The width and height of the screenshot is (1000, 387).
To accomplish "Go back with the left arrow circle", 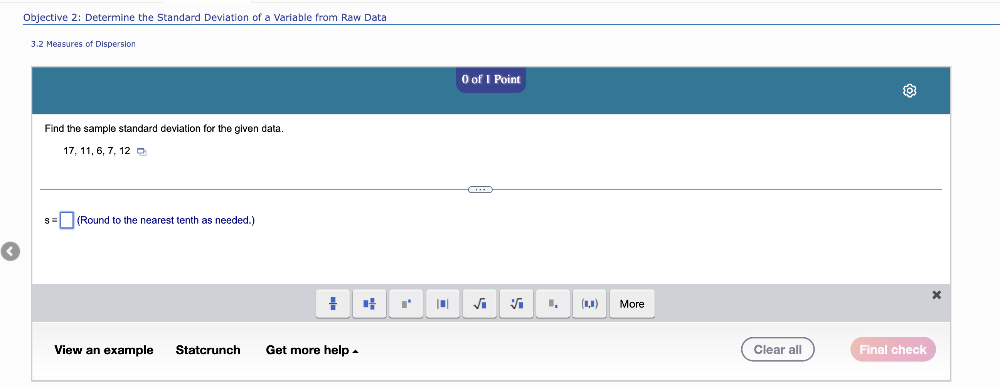I will click(x=10, y=251).
